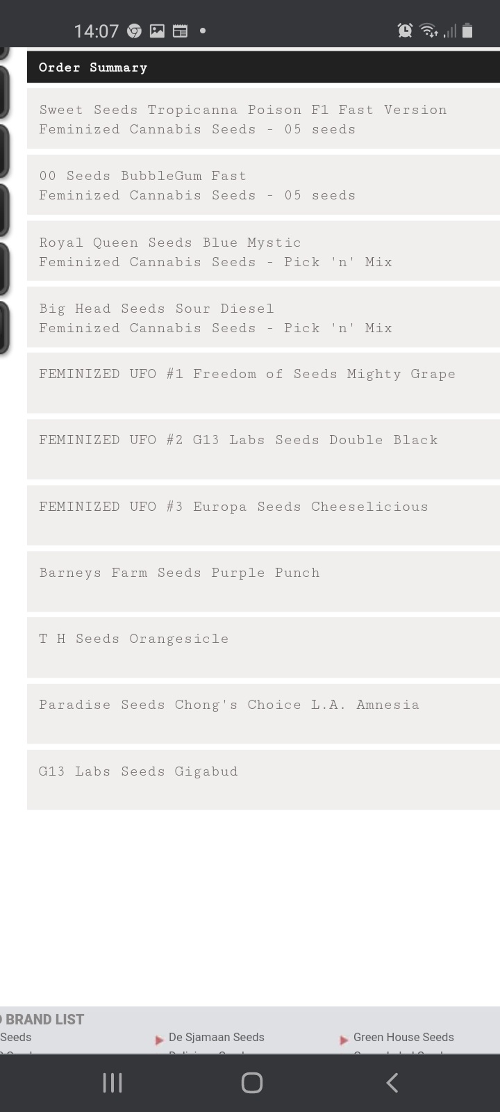Select the G13 Labs Seeds Gigabud row
The height and width of the screenshot is (1112, 500).
point(263,780)
